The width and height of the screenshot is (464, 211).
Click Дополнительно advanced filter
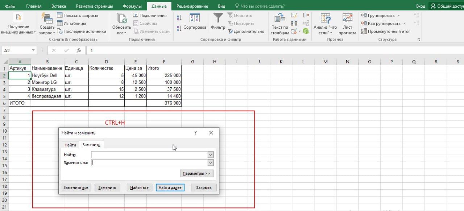tap(246, 32)
